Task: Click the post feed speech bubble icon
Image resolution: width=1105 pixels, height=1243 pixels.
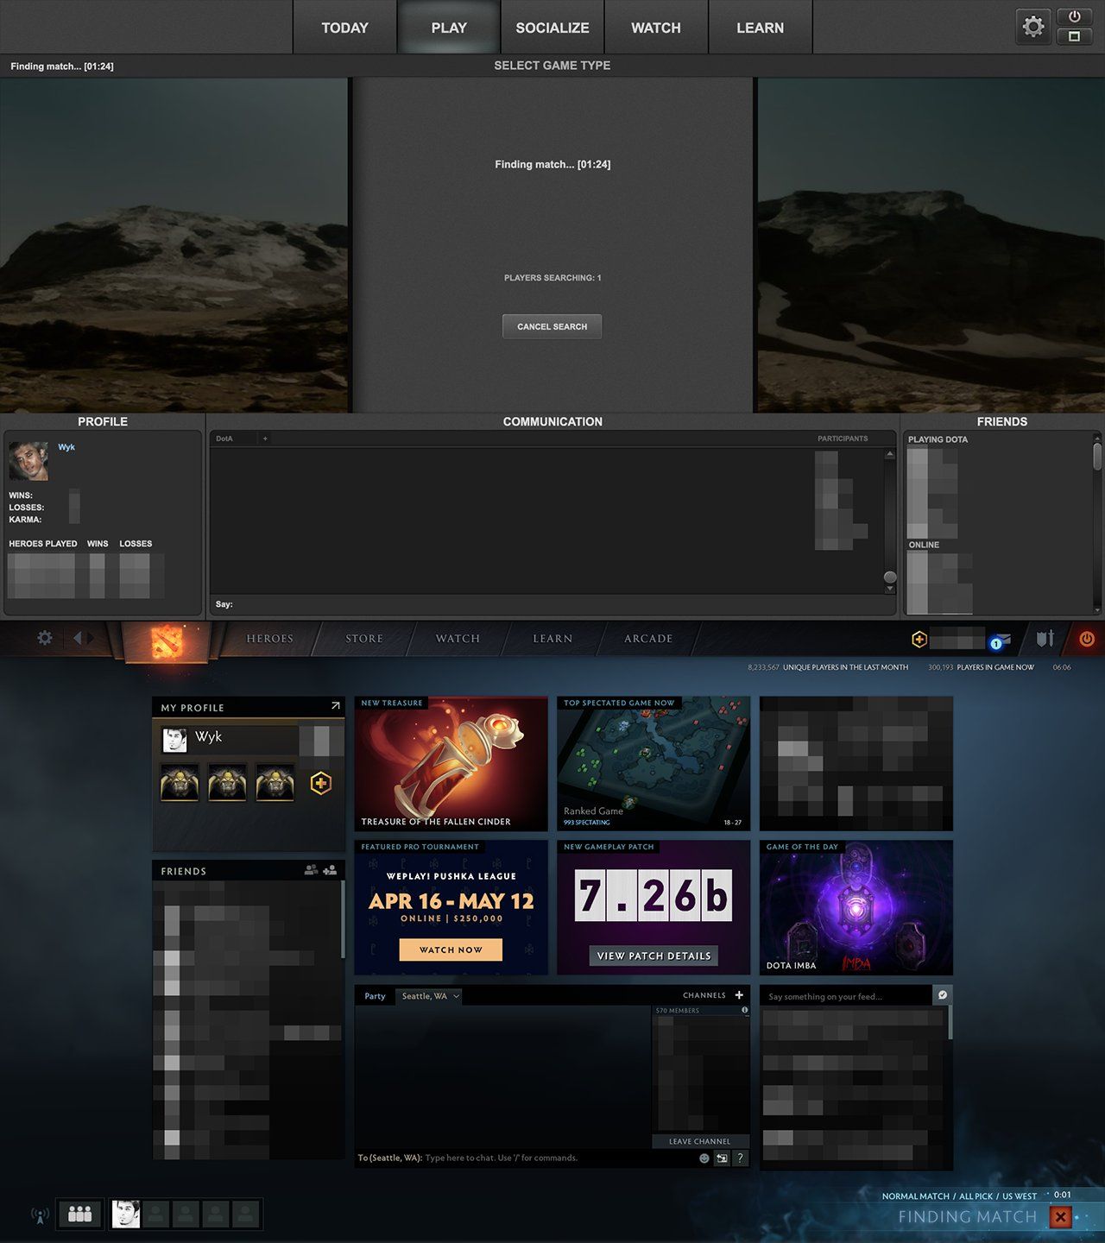Action: [943, 995]
